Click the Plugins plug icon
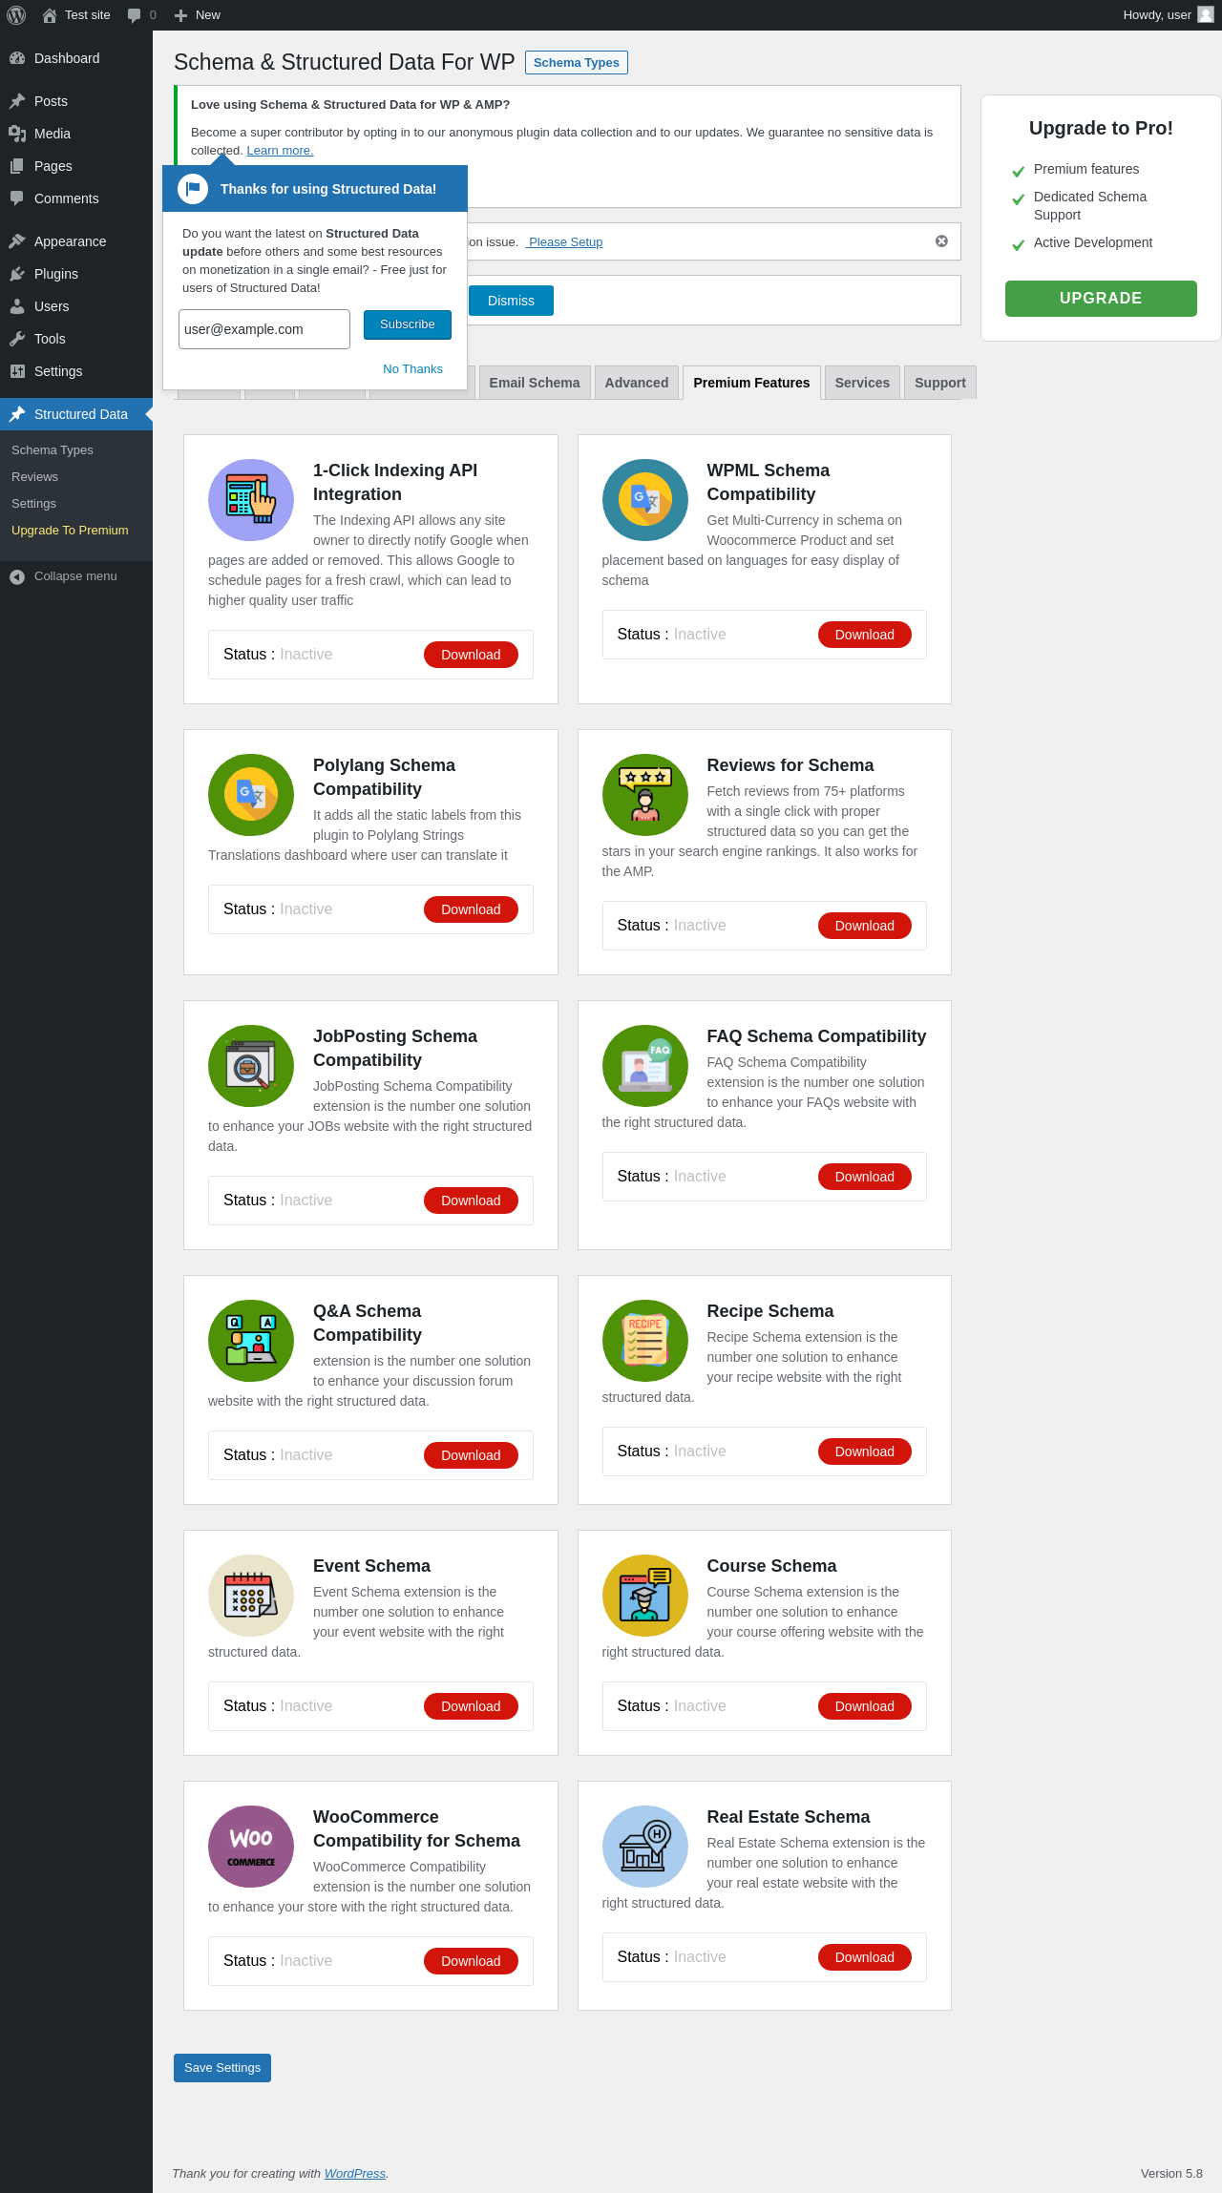Image resolution: width=1222 pixels, height=2193 pixels. 17,274
